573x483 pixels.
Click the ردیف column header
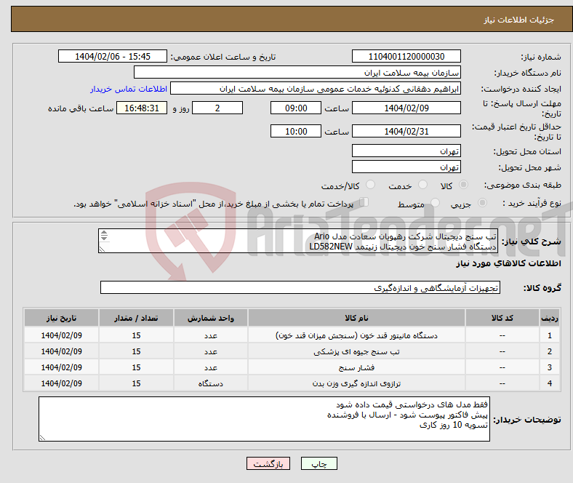click(549, 318)
